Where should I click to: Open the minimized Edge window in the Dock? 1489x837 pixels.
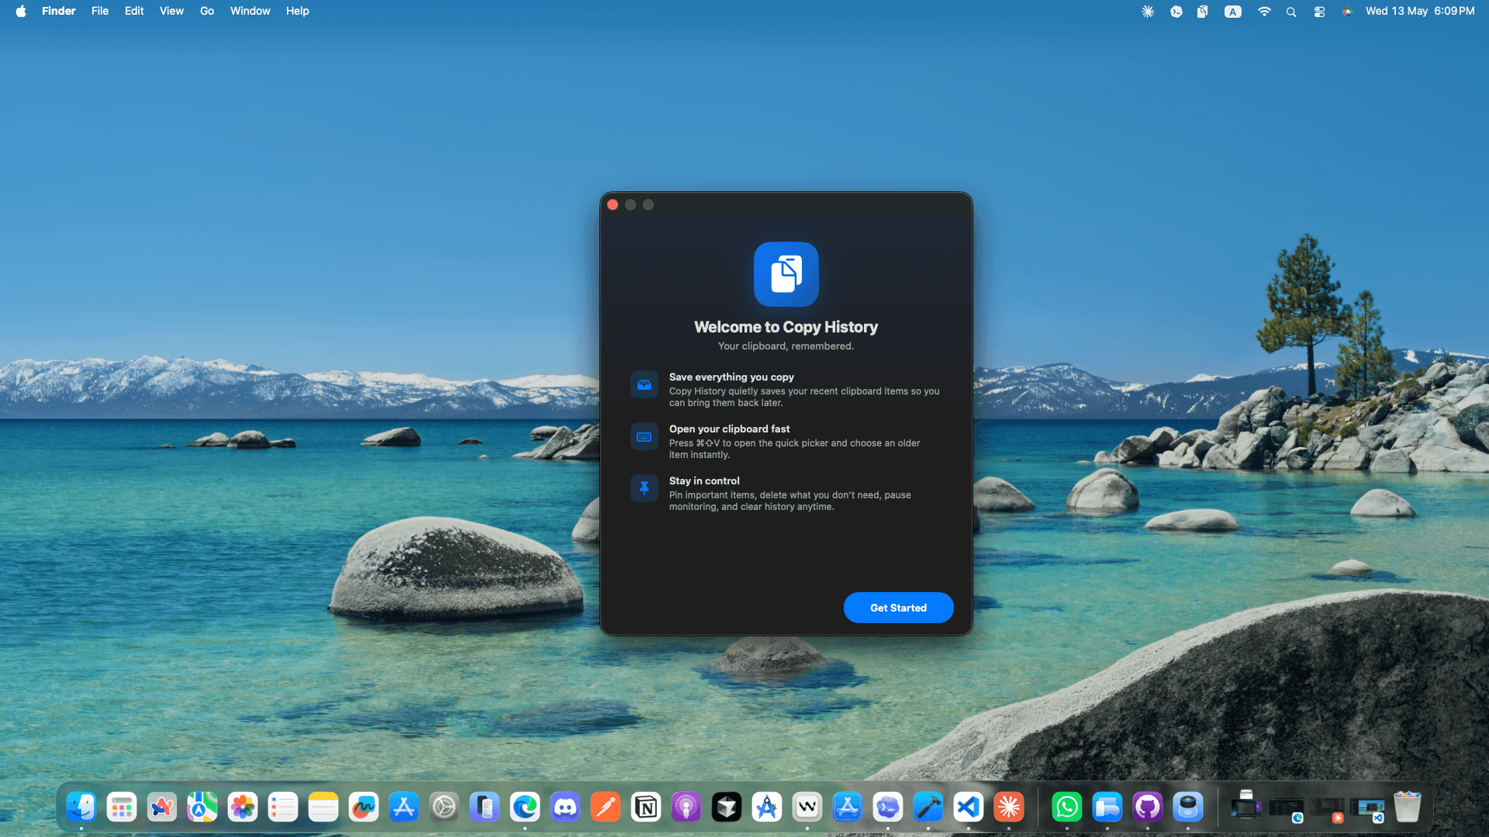click(1287, 809)
